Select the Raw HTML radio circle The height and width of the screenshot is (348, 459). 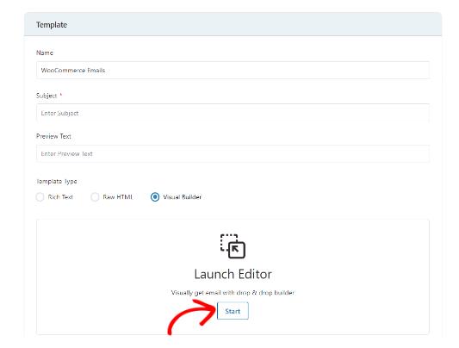(x=95, y=197)
